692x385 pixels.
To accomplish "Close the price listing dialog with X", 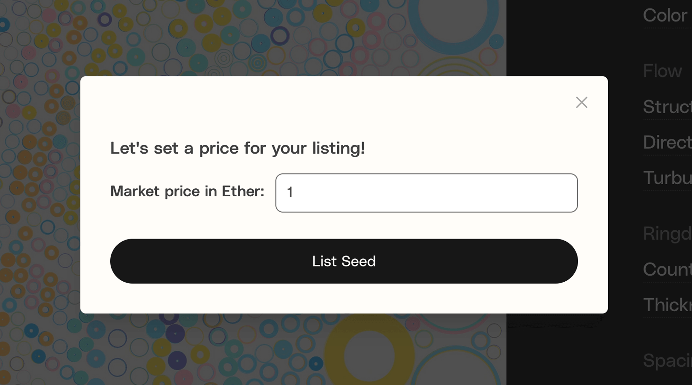I will pyautogui.click(x=582, y=102).
